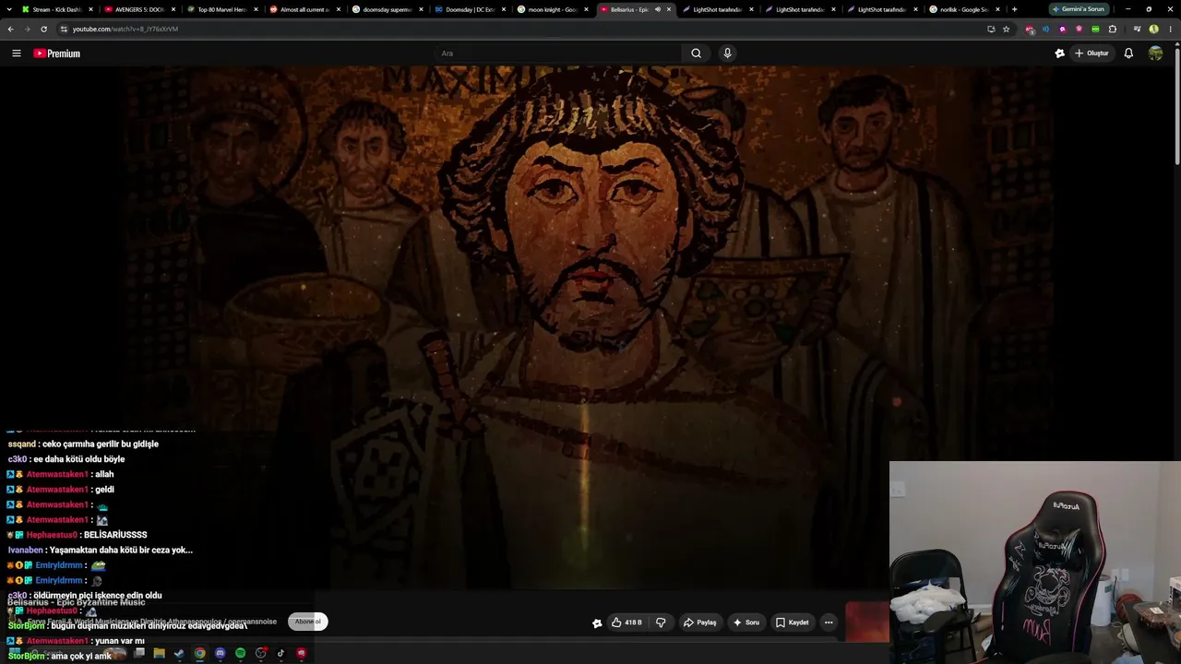Open Spotify from the taskbar
This screenshot has width=1181, height=664.
(x=241, y=654)
